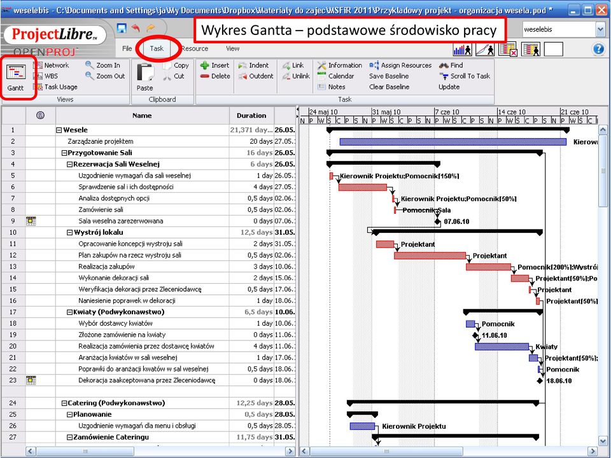Click Scroll To Task
This screenshot has width=611, height=458.
pos(465,76)
